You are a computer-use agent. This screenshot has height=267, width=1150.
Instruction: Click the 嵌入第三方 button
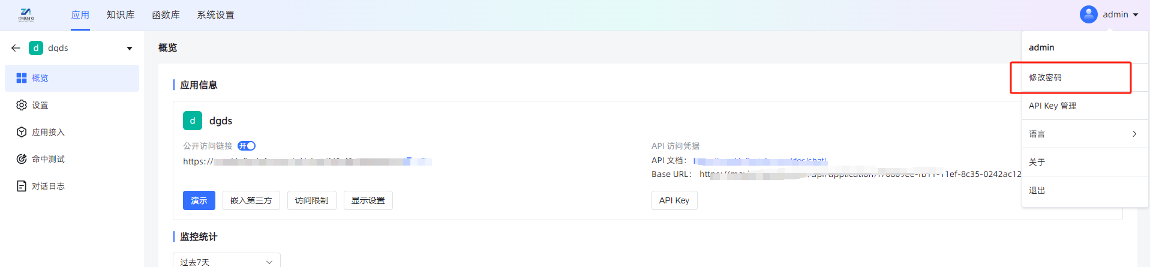click(x=251, y=200)
